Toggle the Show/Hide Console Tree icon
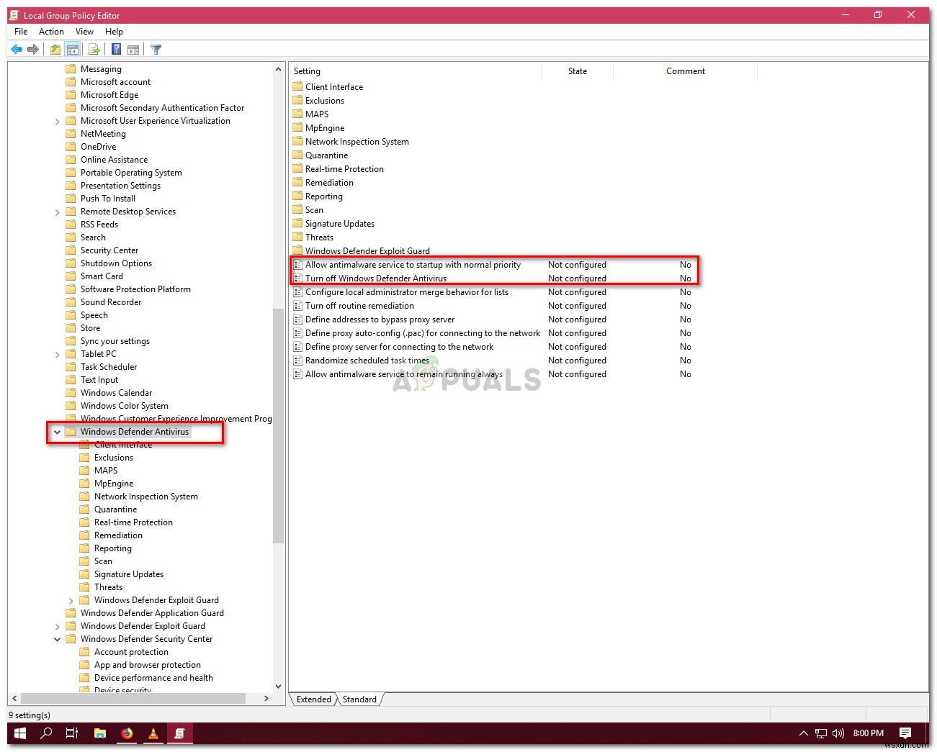This screenshot has width=937, height=752. coord(73,49)
